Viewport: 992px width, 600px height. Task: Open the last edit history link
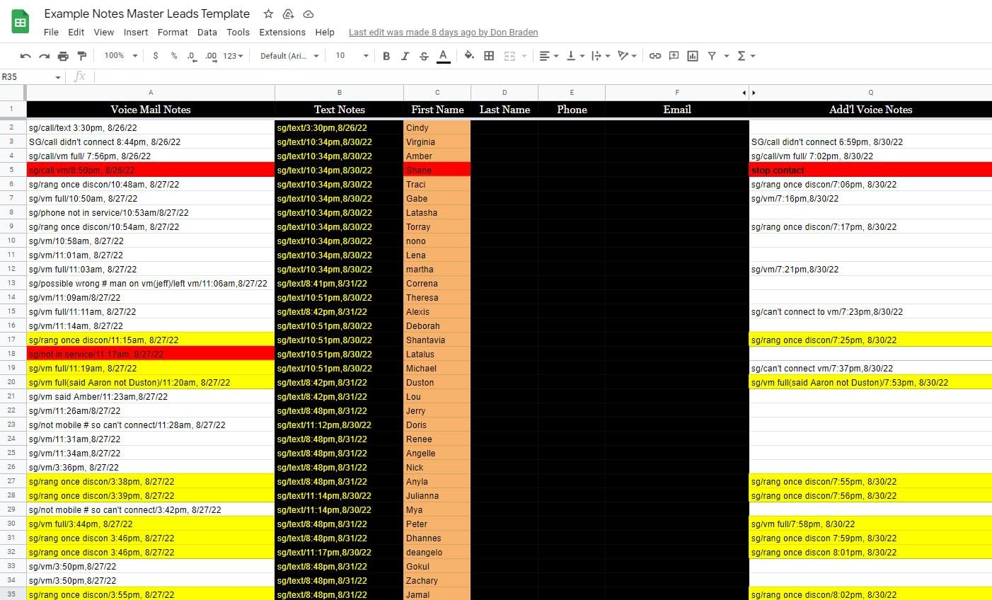coord(443,33)
